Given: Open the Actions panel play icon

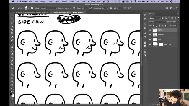Looking at the screenshot, I should [145, 19].
